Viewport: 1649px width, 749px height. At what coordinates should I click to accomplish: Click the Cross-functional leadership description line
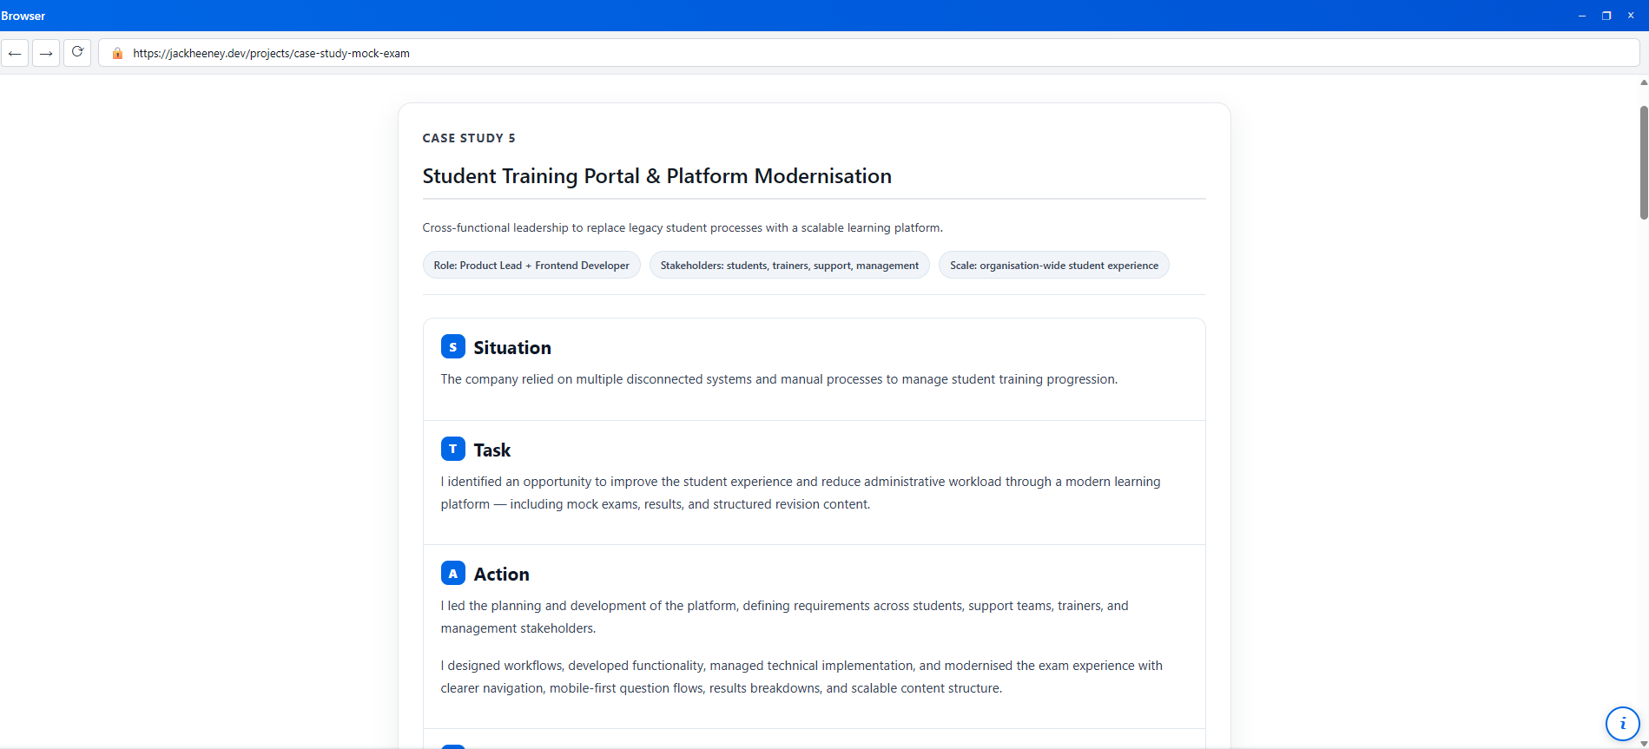(683, 227)
